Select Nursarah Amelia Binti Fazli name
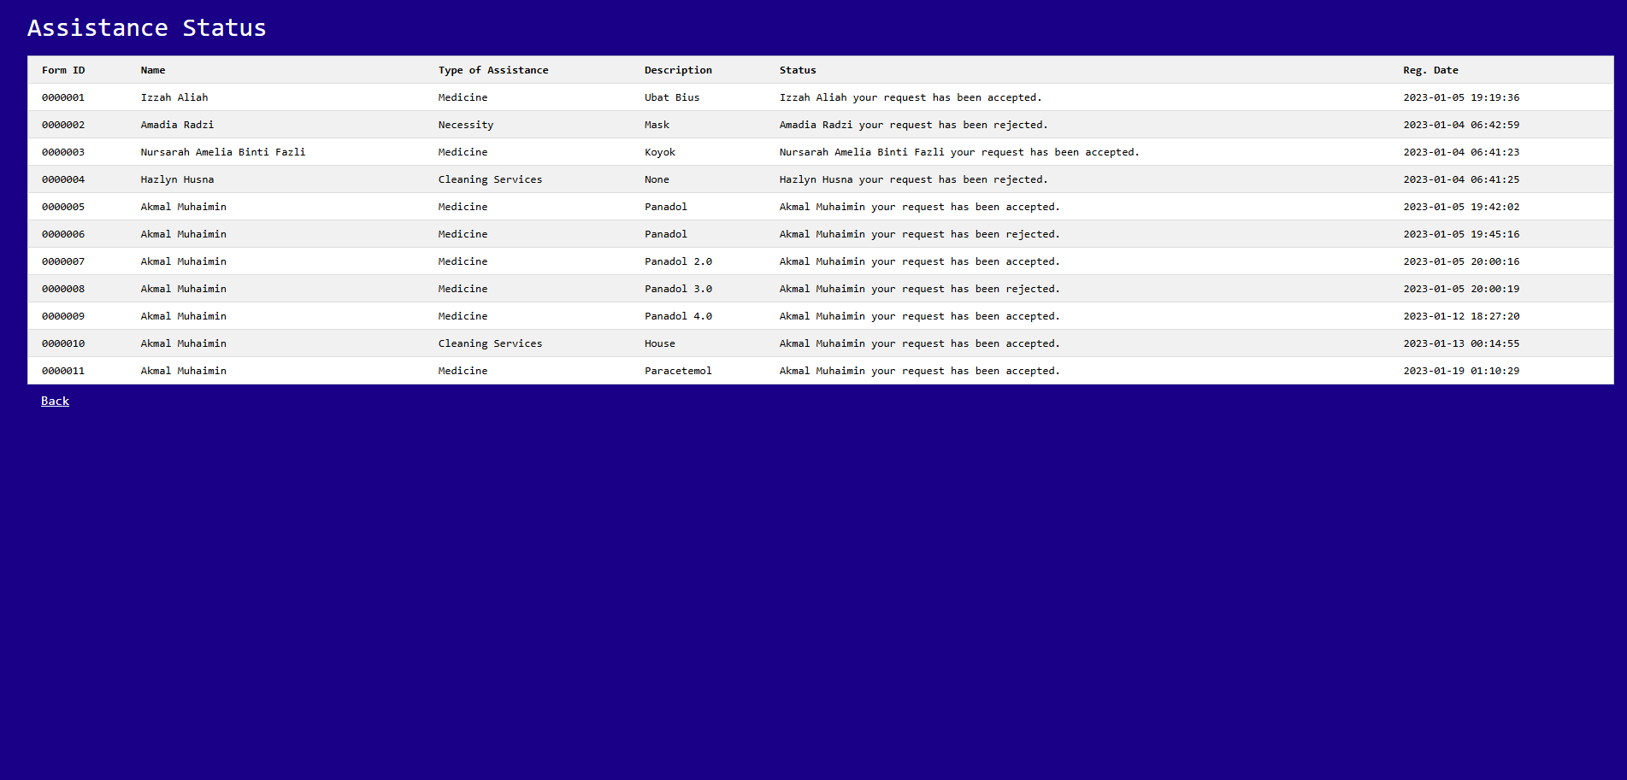The image size is (1627, 780). point(223,152)
